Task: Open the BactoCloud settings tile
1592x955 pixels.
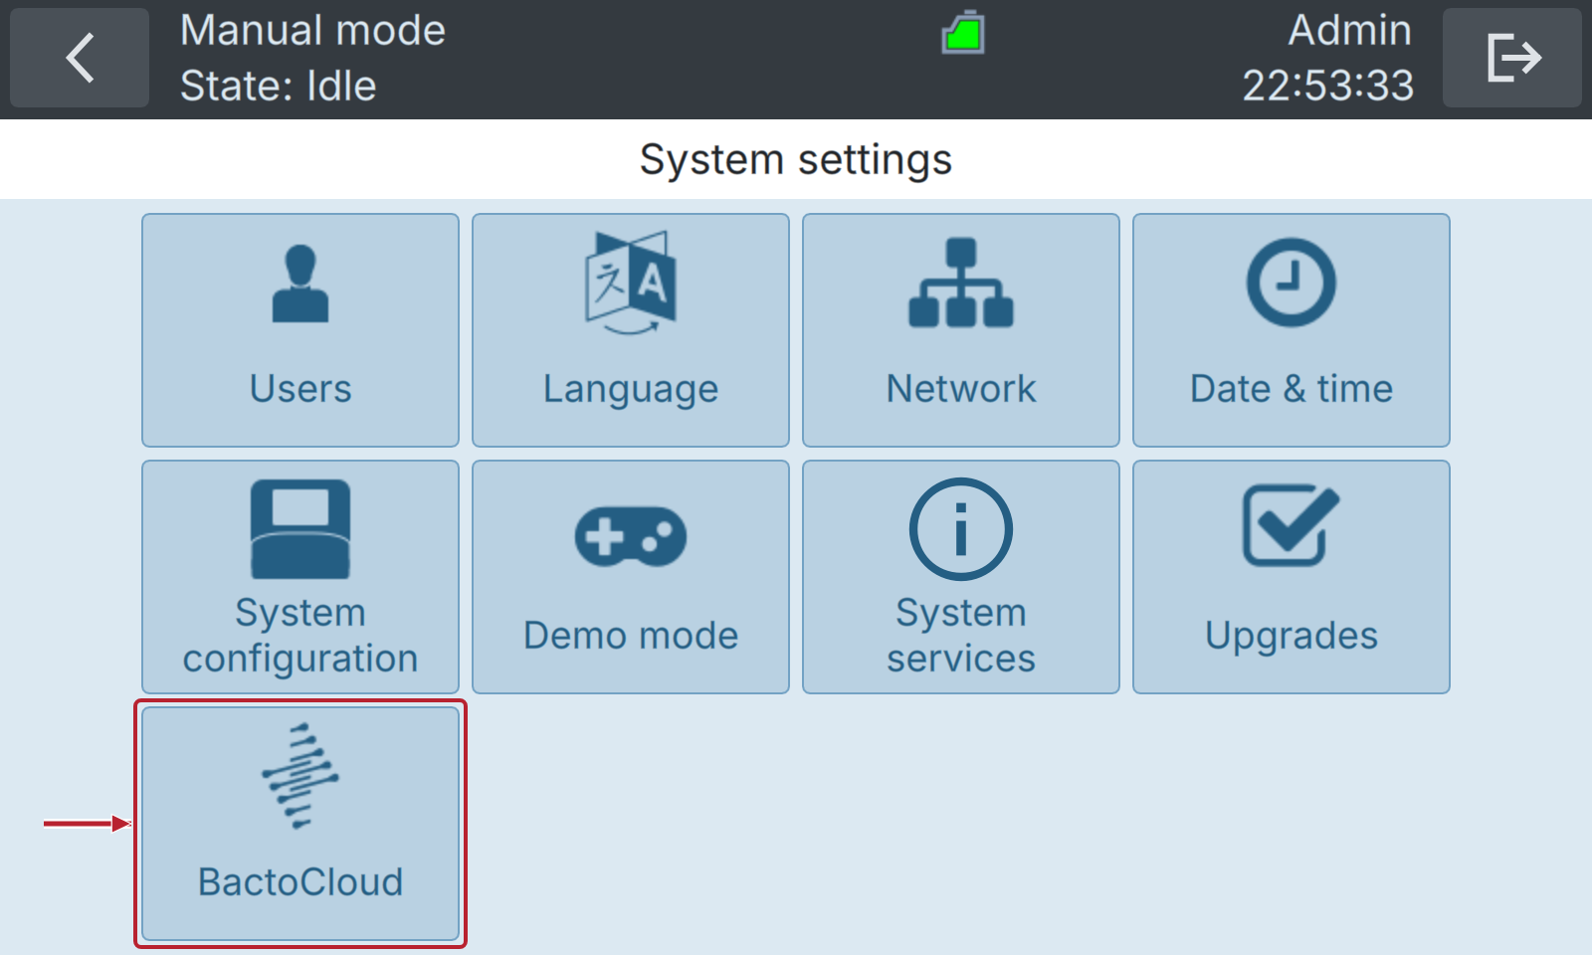Action: coord(300,824)
